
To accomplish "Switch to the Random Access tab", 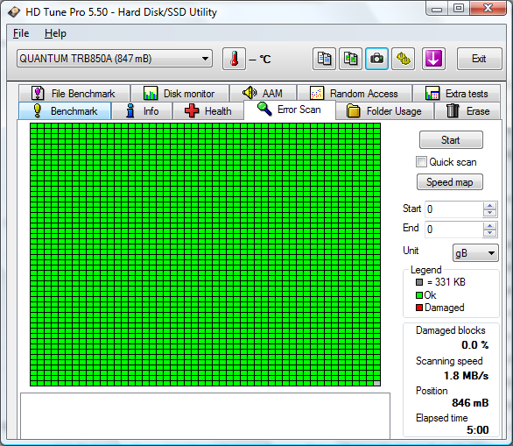I will coord(355,94).
